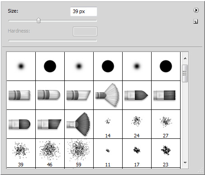Select soft round brush above dark flat point brush
The width and height of the screenshot is (205, 175).
(137, 66)
